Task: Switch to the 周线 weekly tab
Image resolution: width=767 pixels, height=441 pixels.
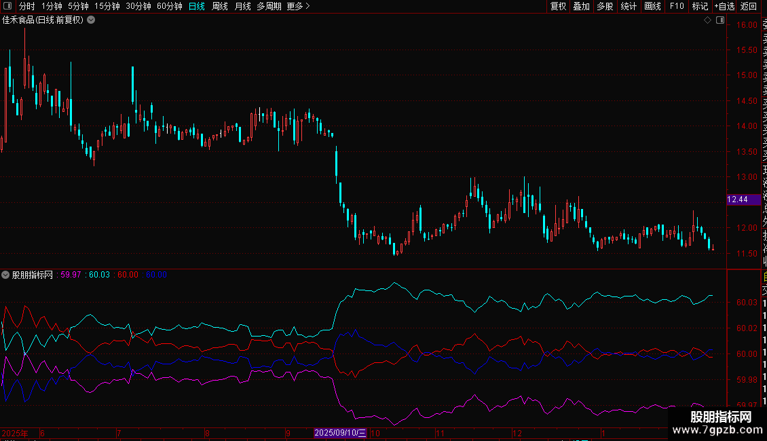Action: point(220,6)
